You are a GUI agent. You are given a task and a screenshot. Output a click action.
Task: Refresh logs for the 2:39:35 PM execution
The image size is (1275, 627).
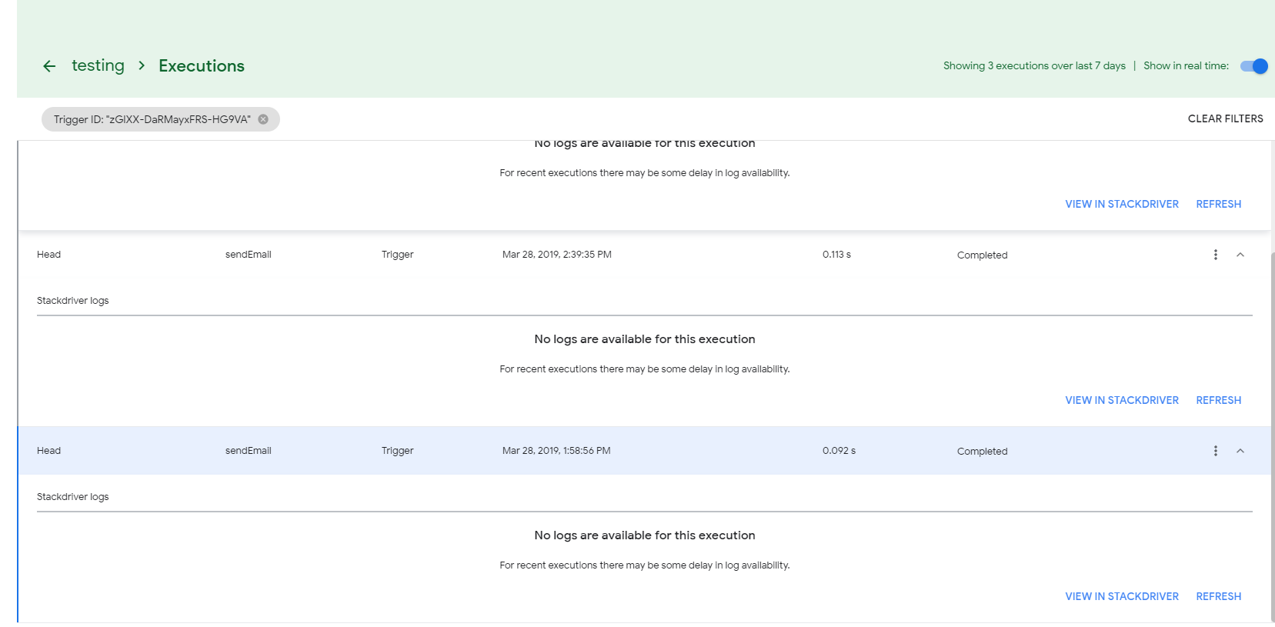tap(1218, 400)
